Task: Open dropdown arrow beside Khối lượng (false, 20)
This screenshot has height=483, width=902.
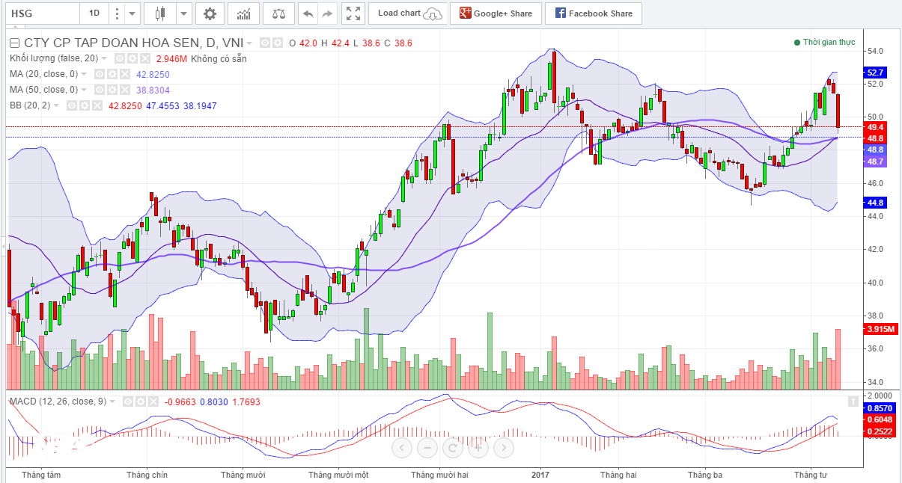Action: (x=104, y=58)
